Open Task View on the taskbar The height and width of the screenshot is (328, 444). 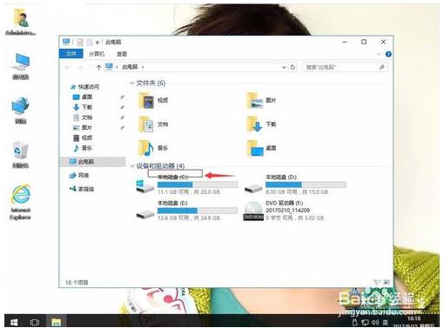pos(34,322)
